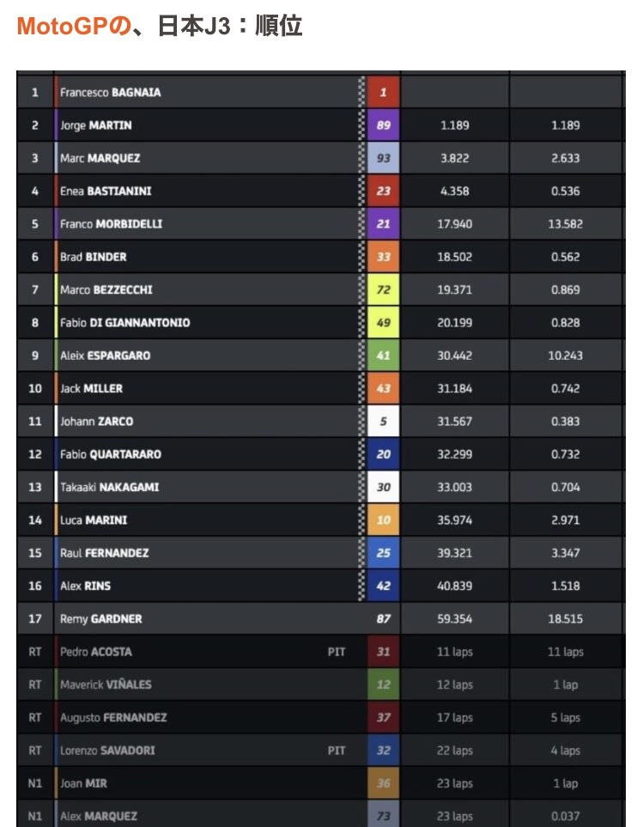The width and height of the screenshot is (643, 827).
Task: Click Brad BINDER orange 33 badge
Action: 383,257
